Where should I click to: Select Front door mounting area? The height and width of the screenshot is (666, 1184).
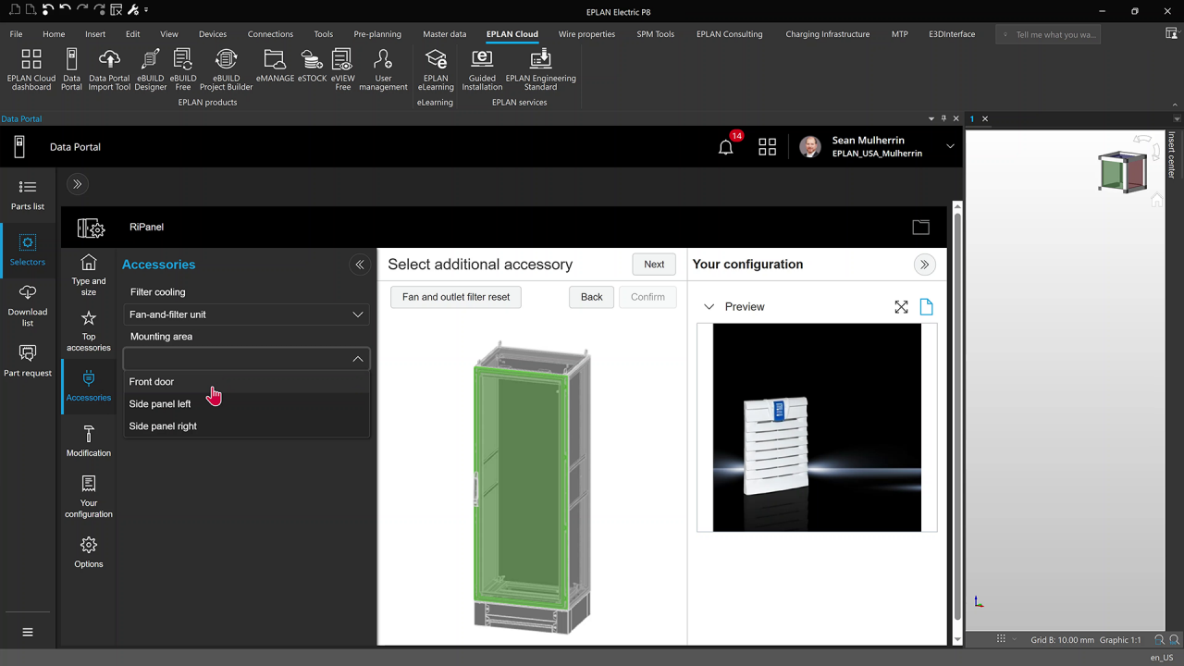[247, 381]
